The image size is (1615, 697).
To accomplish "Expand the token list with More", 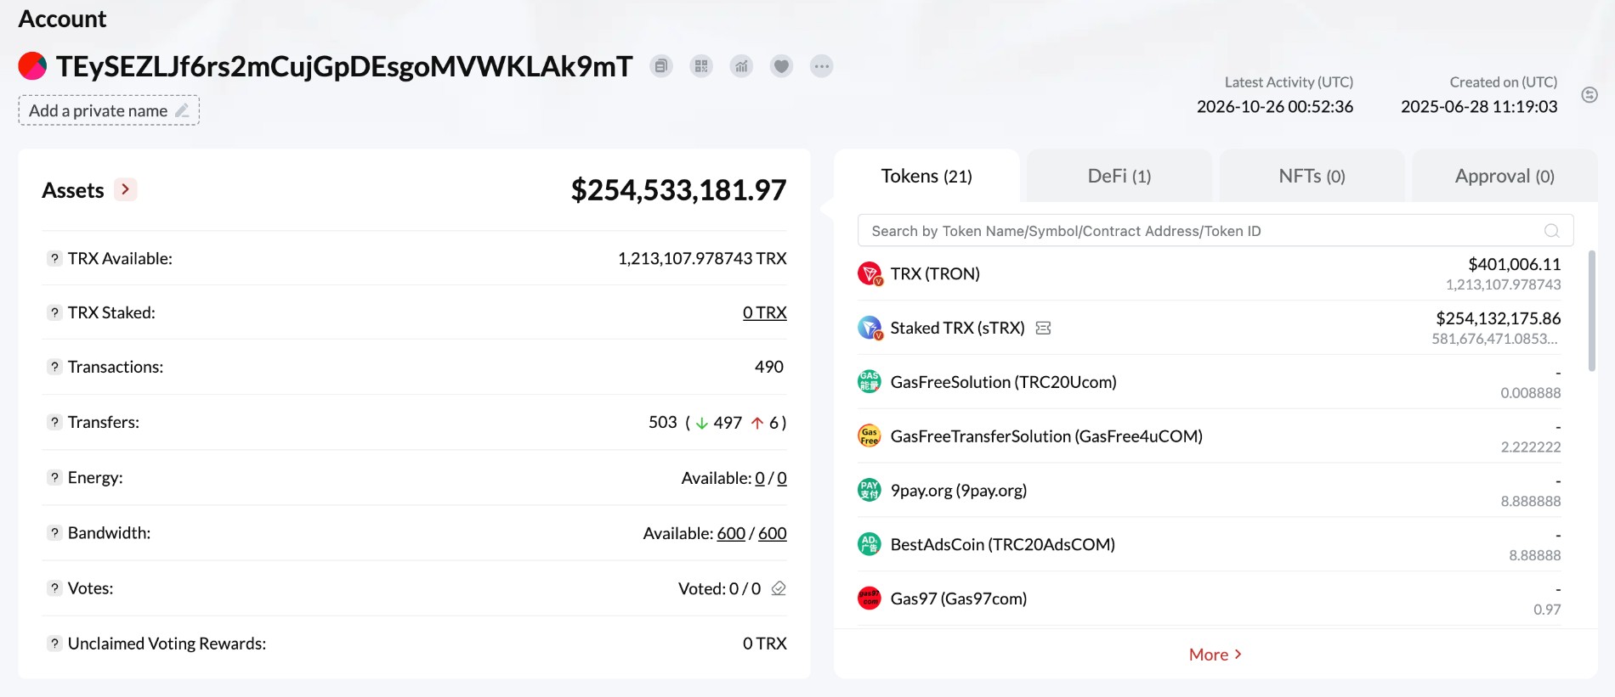I will pos(1215,655).
